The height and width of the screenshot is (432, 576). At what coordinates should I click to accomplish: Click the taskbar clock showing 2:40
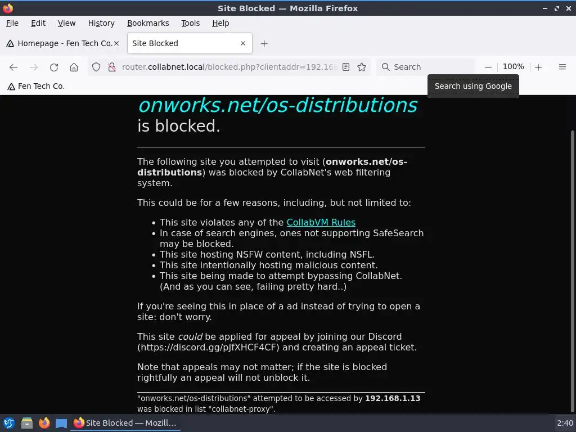(565, 423)
